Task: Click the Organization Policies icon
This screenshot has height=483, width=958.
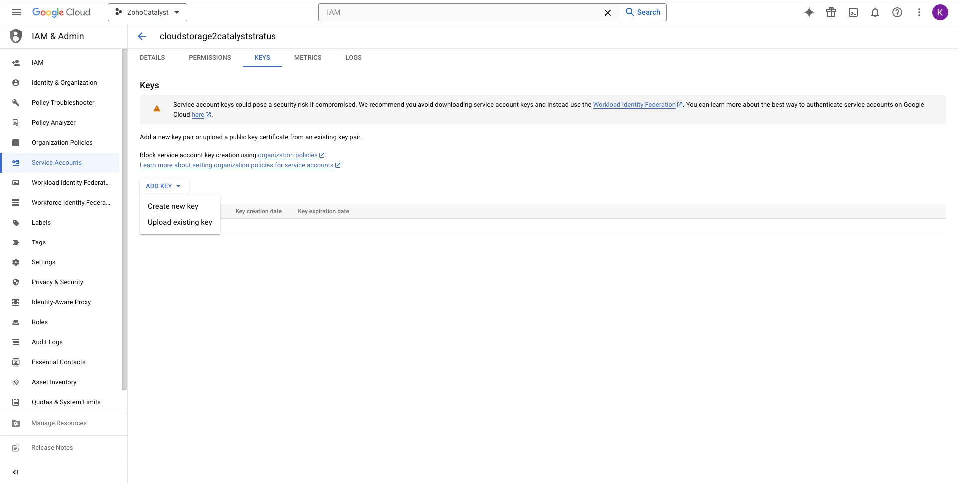Action: coord(16,143)
